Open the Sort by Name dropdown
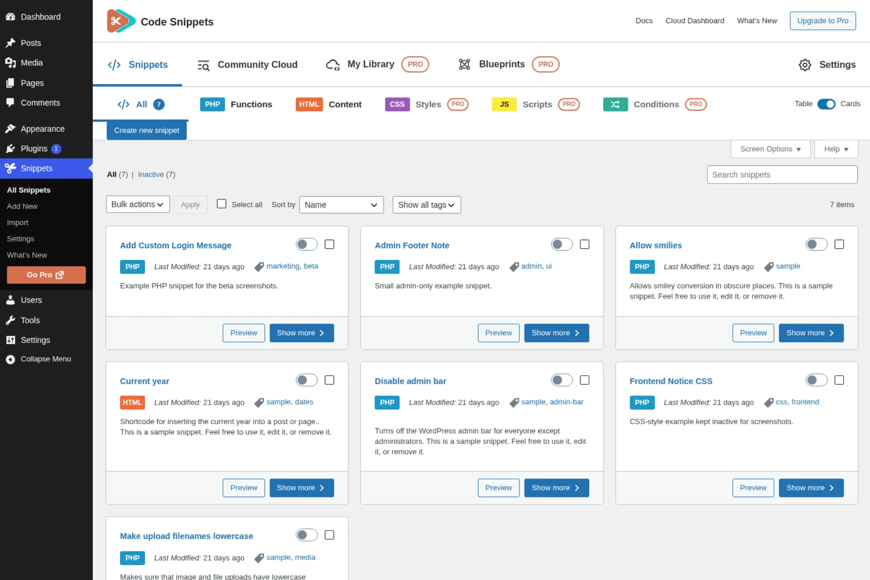Image resolution: width=870 pixels, height=580 pixels. [x=342, y=205]
